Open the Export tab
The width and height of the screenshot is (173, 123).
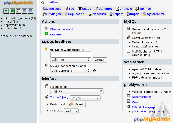tap(116, 14)
